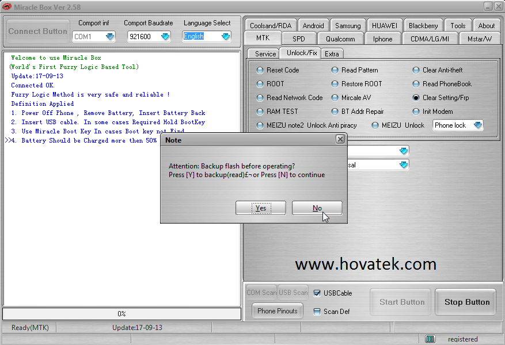
Task: Select Init Modem option
Action: (x=433, y=112)
